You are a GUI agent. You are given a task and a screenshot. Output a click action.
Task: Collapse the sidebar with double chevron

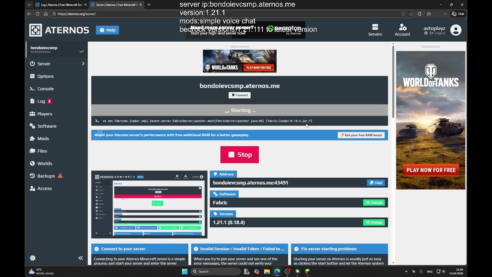pos(81,258)
